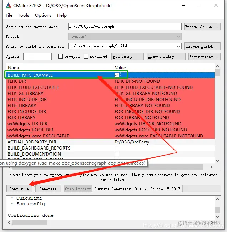Expand the build binaries path dropdown
Viewport: 227px width, 232px height.
coord(178,46)
